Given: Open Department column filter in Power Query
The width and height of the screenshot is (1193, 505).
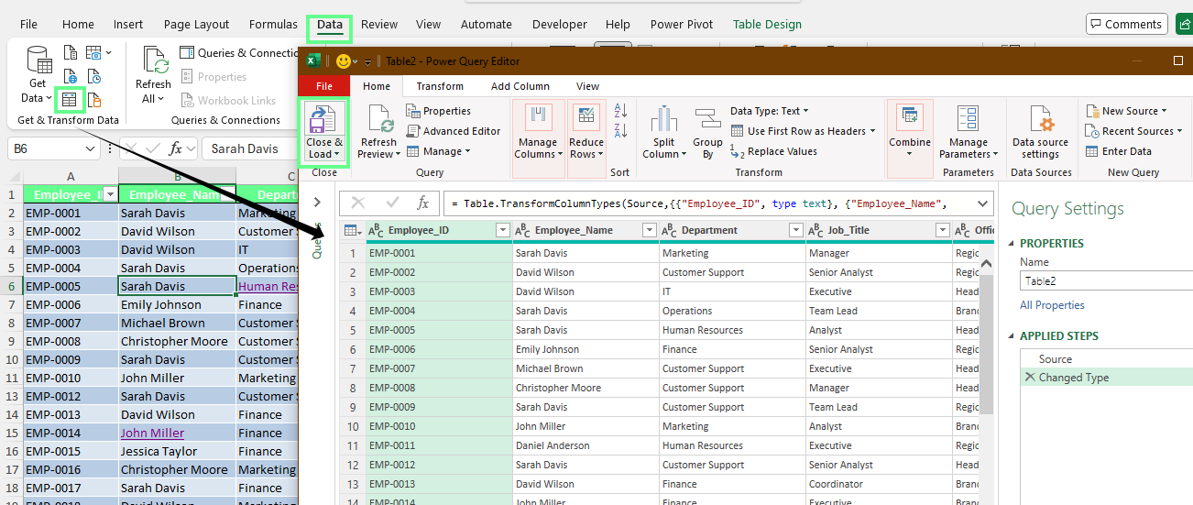Looking at the screenshot, I should pos(795,230).
